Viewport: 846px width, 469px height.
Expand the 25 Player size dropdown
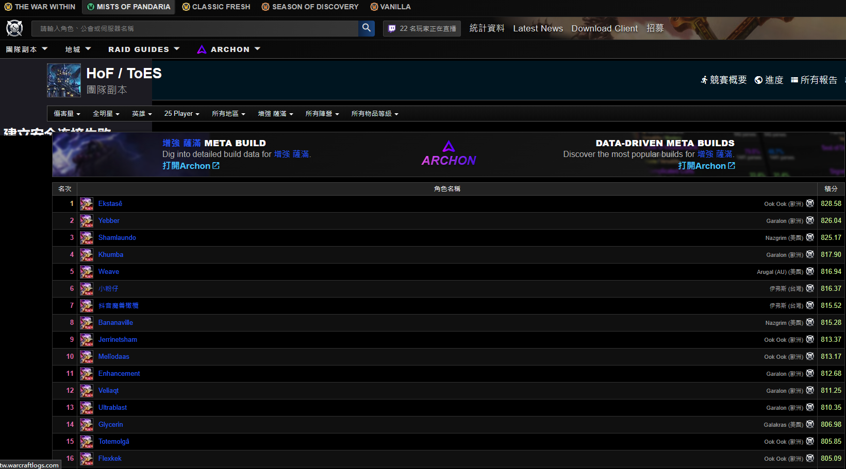coord(181,114)
